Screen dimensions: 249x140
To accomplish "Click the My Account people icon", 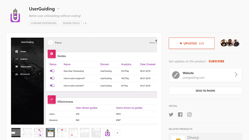I will point(17,74).
